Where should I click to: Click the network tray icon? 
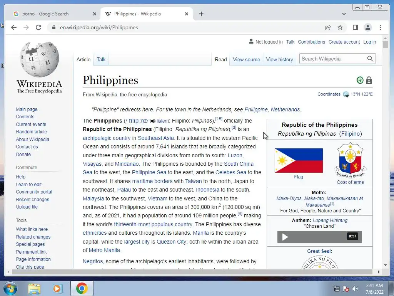336,289
